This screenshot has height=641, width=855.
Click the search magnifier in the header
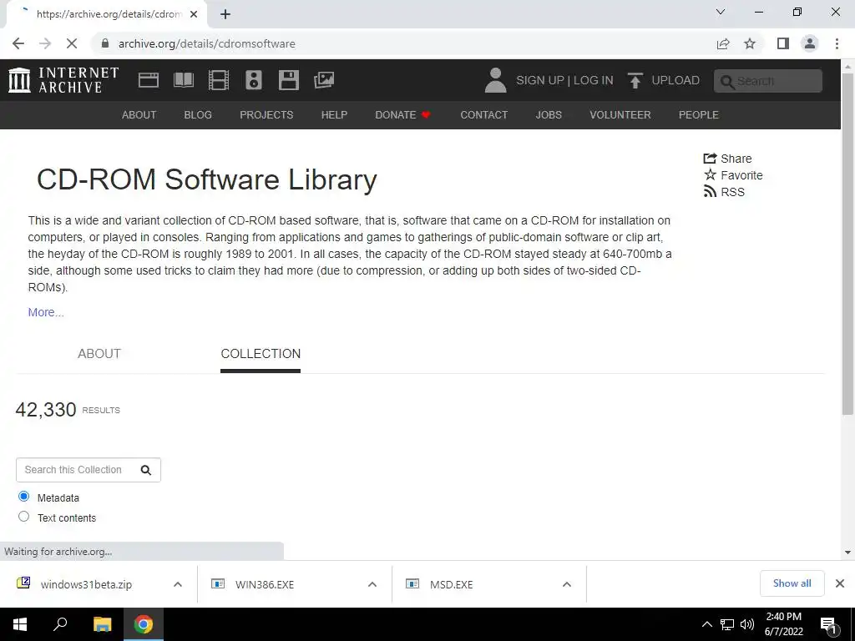click(727, 81)
